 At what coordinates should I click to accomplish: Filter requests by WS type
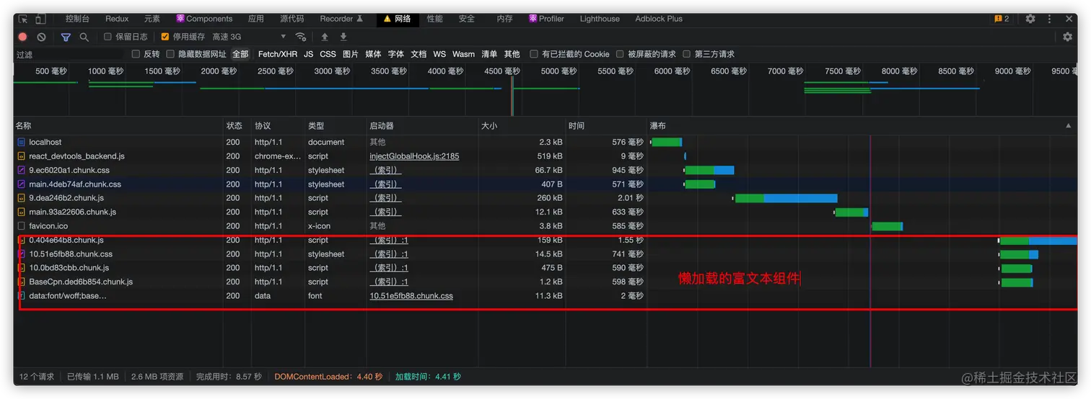(439, 54)
